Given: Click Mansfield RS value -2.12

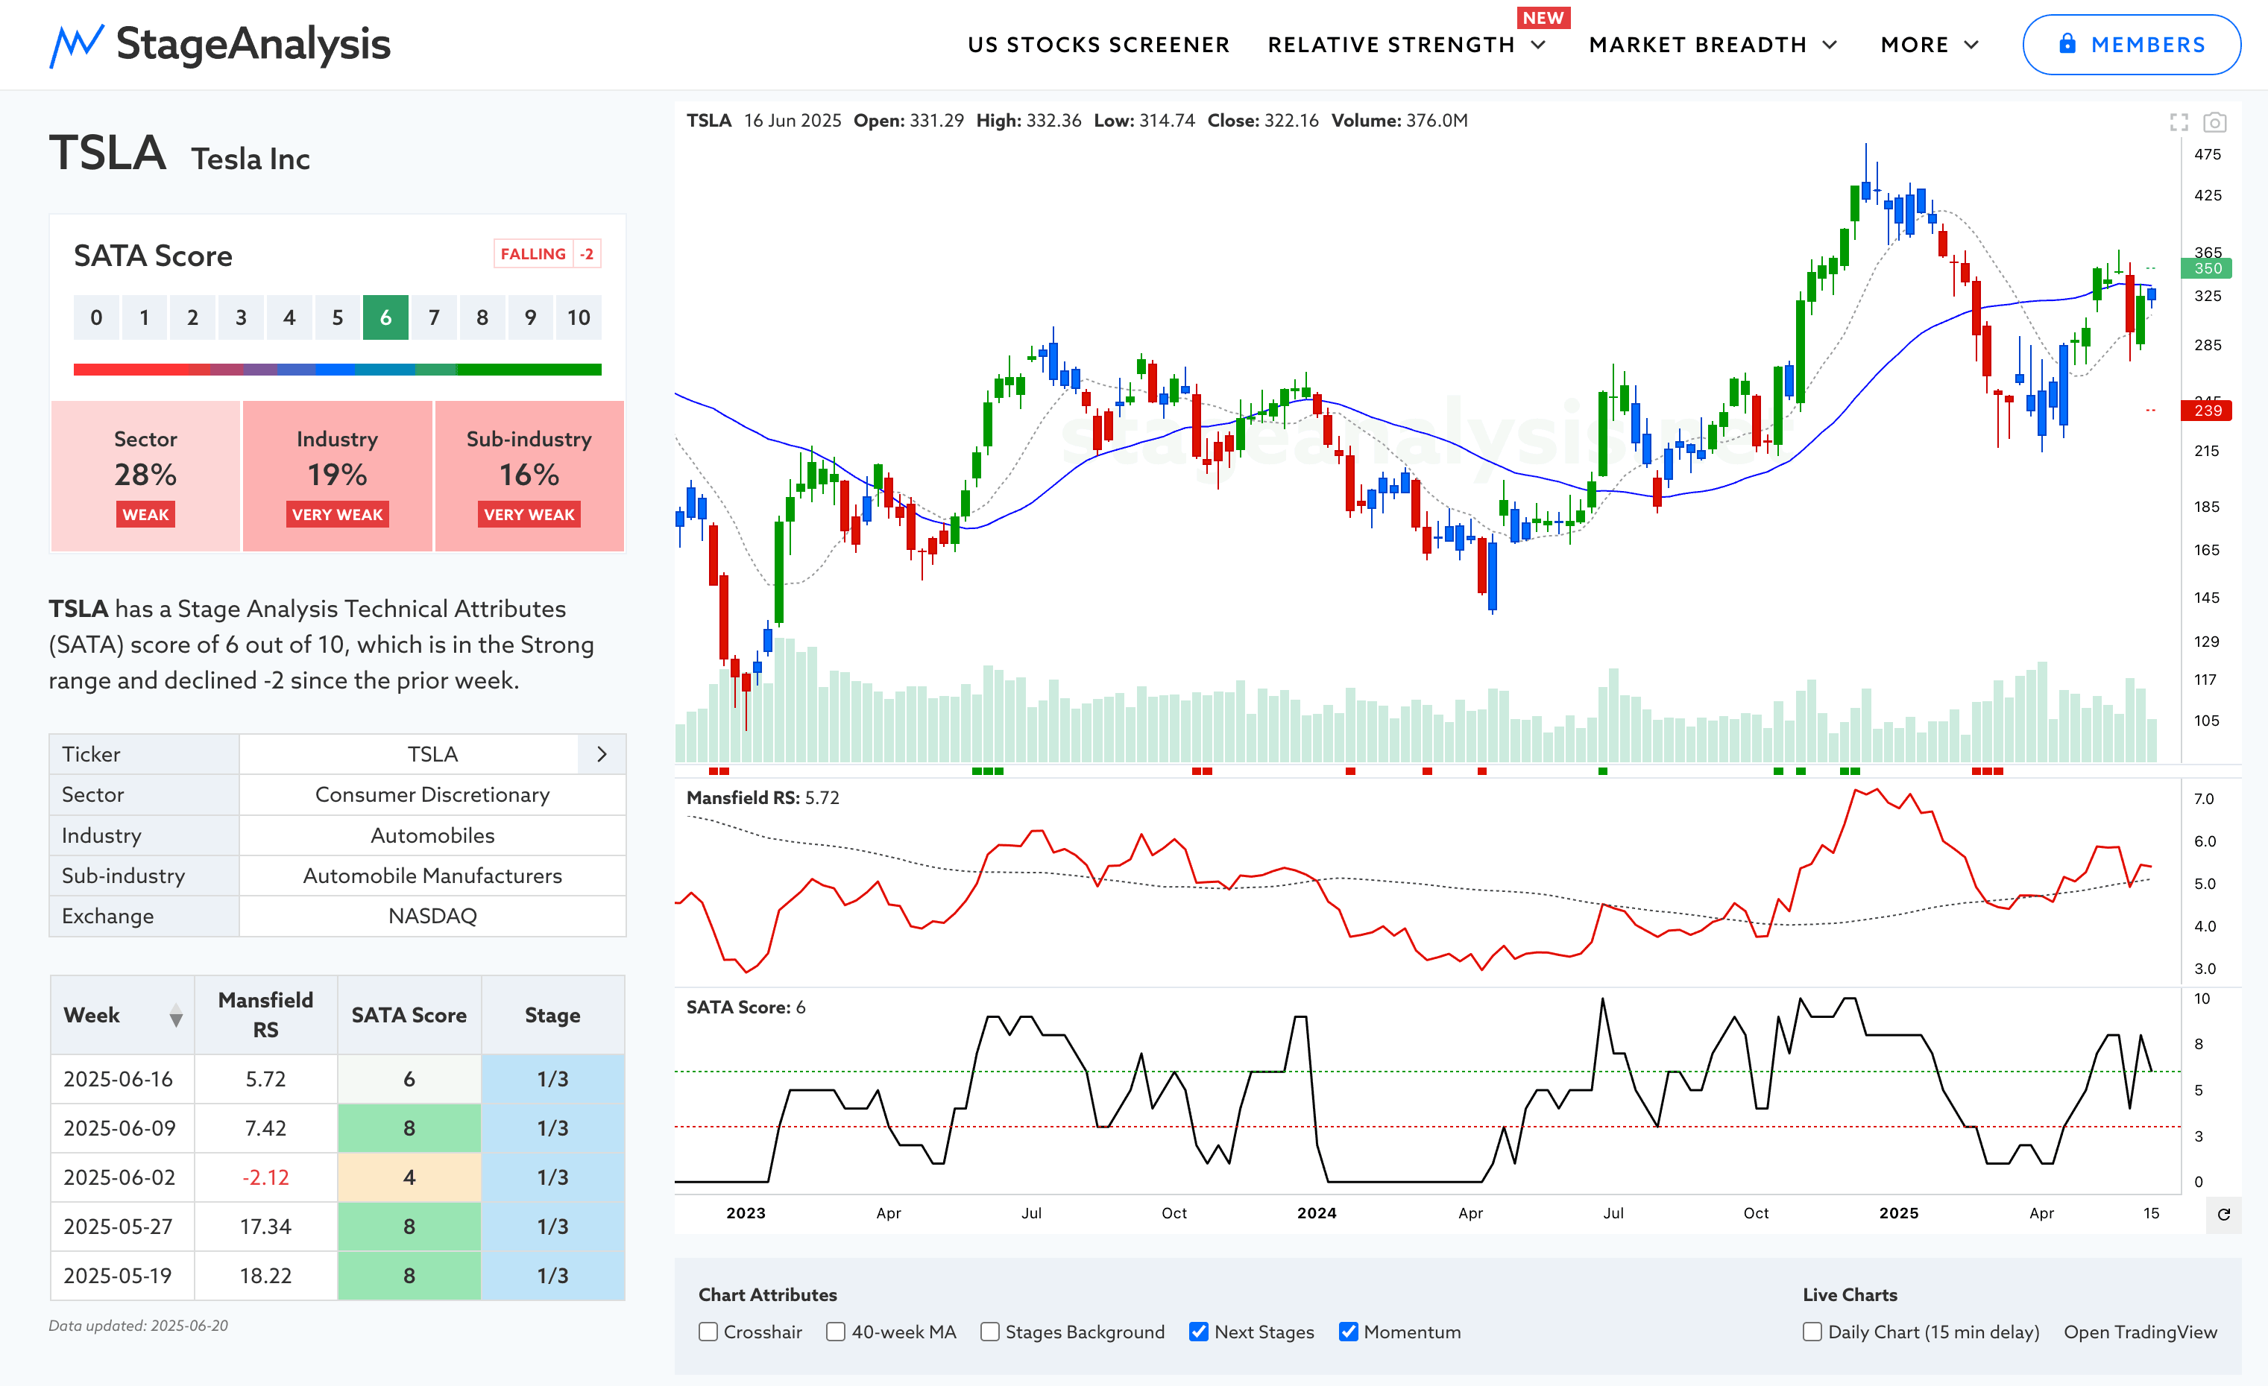Looking at the screenshot, I should coord(266,1177).
